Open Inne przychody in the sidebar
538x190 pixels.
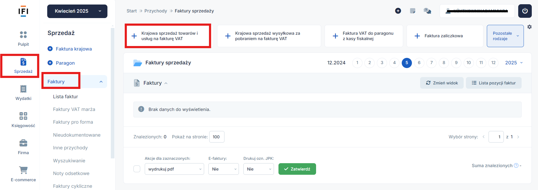(x=70, y=148)
